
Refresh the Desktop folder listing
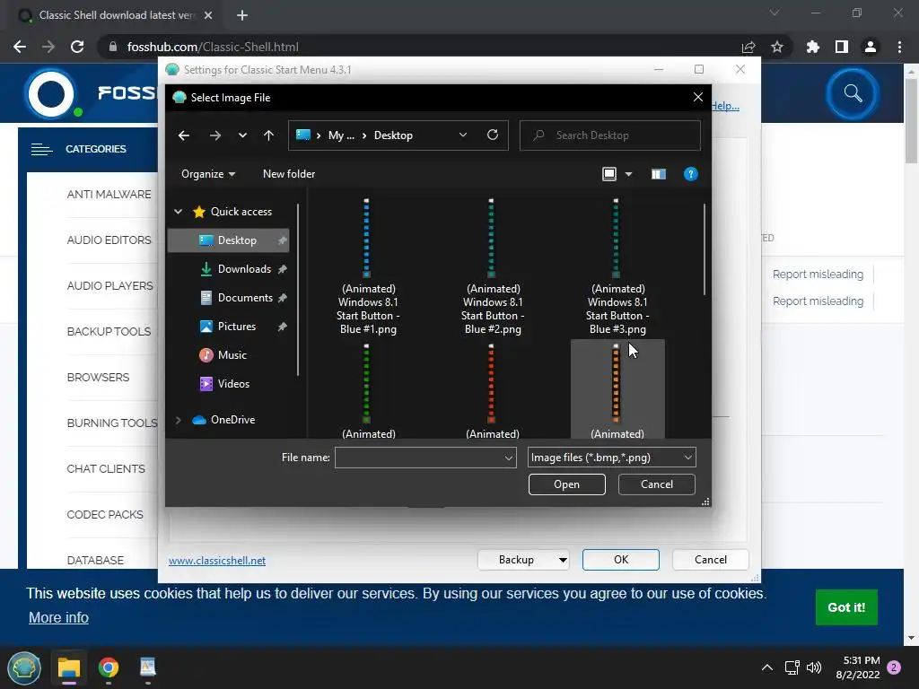point(493,135)
